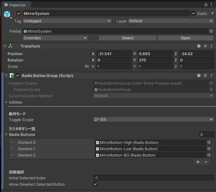Open Transform component preset settings icon
Viewport: 216px width, 192px height.
pyautogui.click(x=205, y=46)
